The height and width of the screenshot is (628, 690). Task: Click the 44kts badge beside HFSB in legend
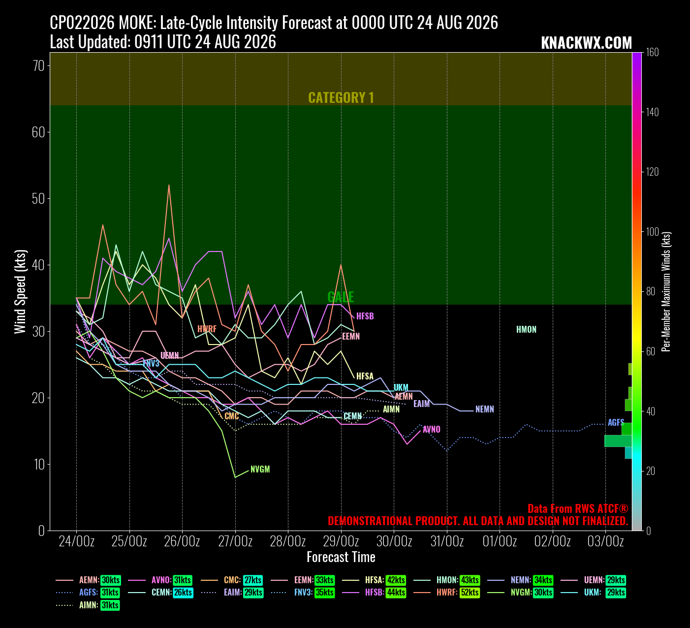pyautogui.click(x=396, y=593)
